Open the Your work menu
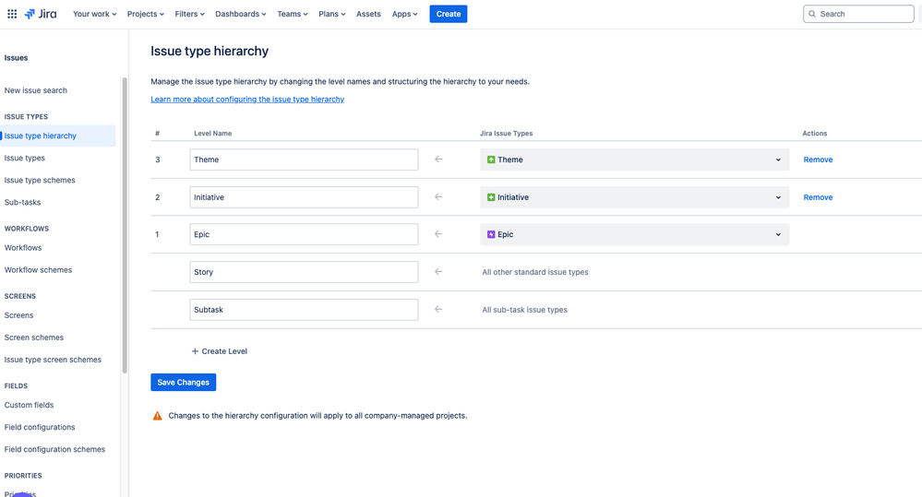 [x=95, y=14]
